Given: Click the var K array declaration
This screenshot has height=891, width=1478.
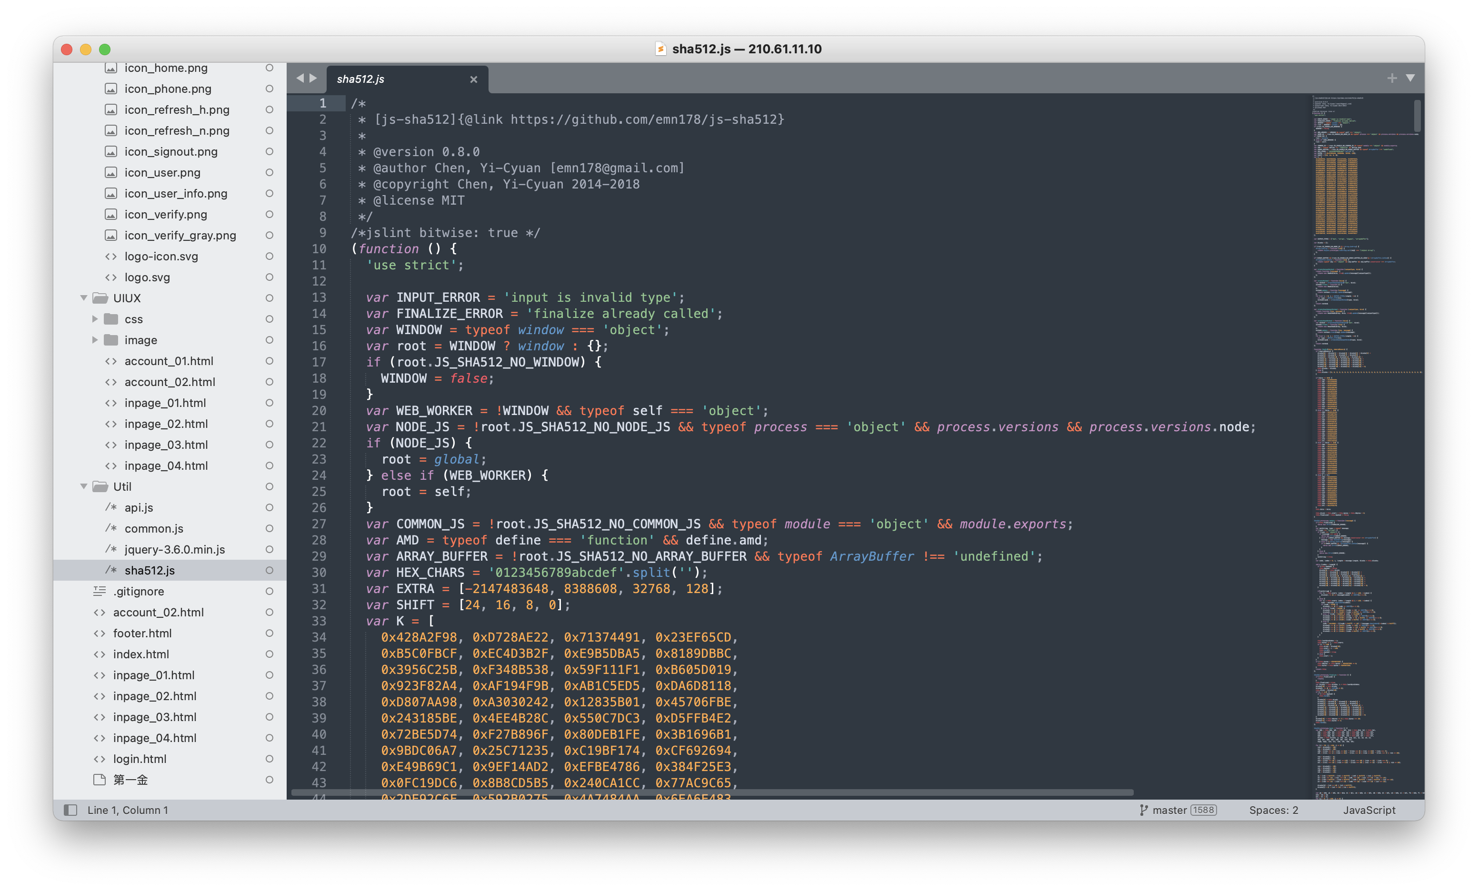Looking at the screenshot, I should coord(400,621).
